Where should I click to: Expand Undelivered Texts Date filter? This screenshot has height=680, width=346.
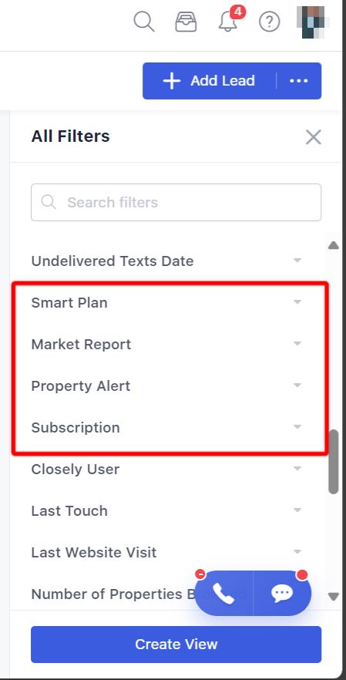coord(166,261)
